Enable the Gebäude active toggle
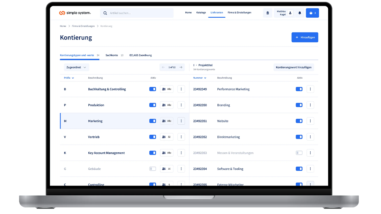This screenshot has height=214, width=381. (152, 169)
